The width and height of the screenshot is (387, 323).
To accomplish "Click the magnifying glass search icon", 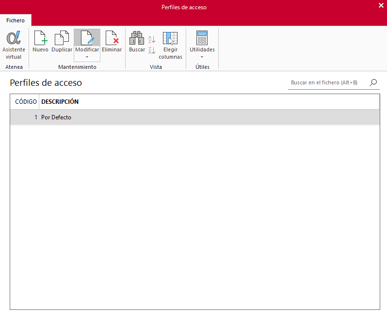I will pos(373,82).
